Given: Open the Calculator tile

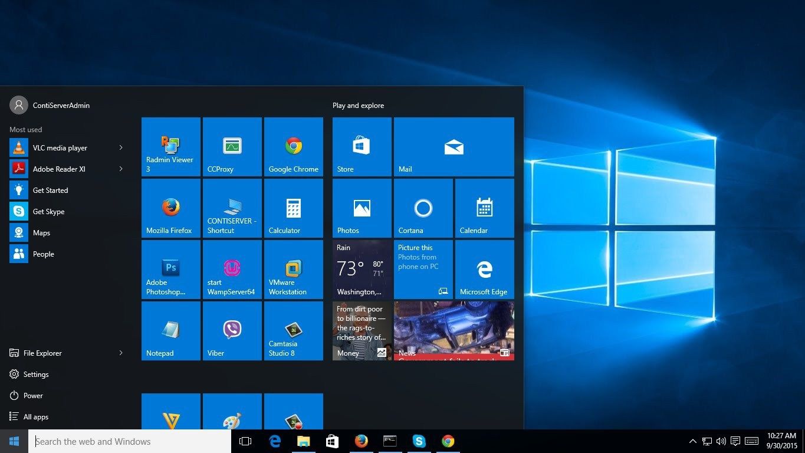Looking at the screenshot, I should tap(293, 208).
